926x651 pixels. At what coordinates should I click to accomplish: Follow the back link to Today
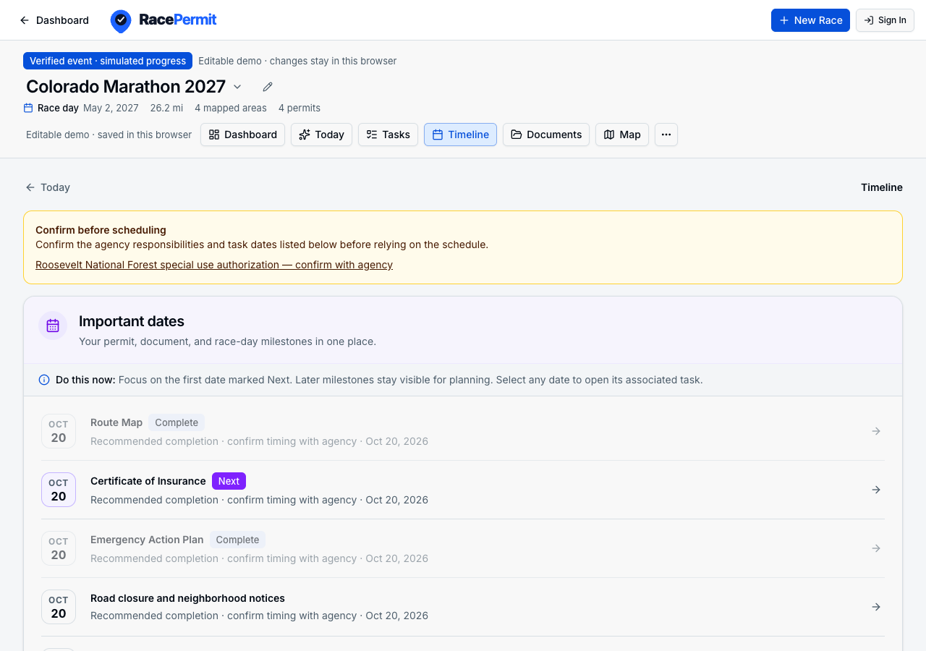tap(48, 187)
